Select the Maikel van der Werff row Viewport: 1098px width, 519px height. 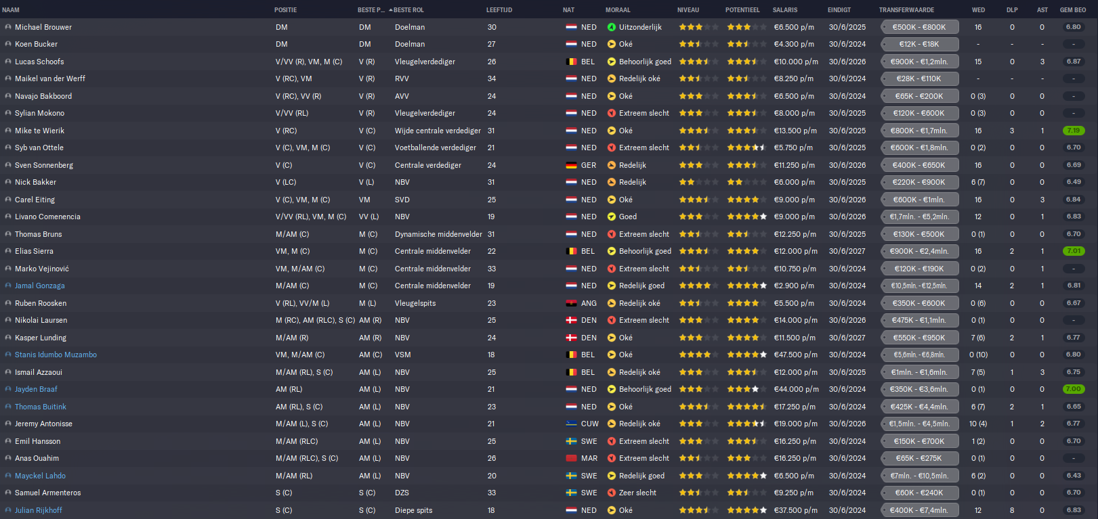point(549,78)
